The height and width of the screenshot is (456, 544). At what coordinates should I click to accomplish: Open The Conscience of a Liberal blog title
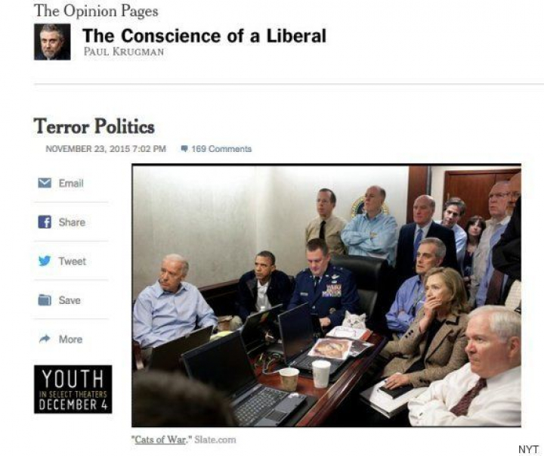click(x=204, y=36)
